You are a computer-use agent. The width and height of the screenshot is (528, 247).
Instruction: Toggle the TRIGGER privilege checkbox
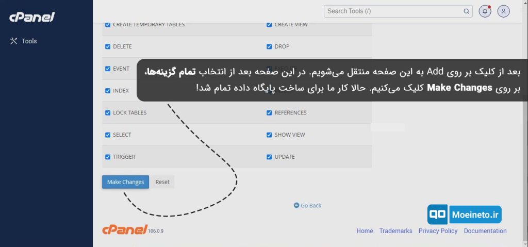[108, 157]
